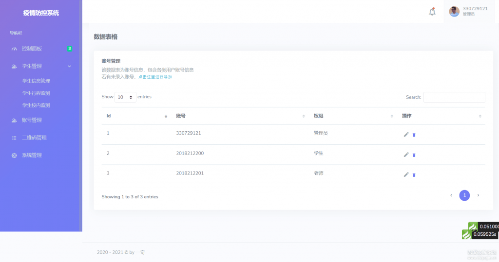Image resolution: width=499 pixels, height=262 pixels.
Task: Delete account 330729121 with trash icon
Action: tap(414, 135)
